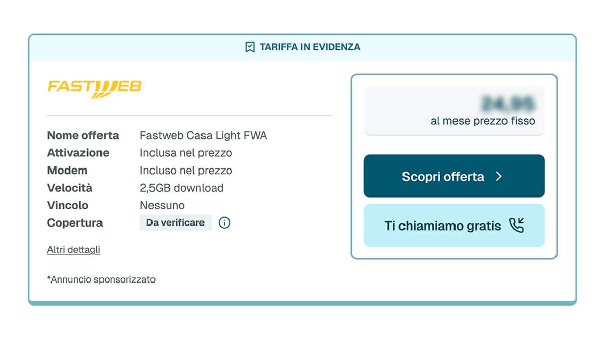Image resolution: width=606 pixels, height=338 pixels.
Task: Click the Fastweb Casa Light FWA offer name
Action: [203, 135]
